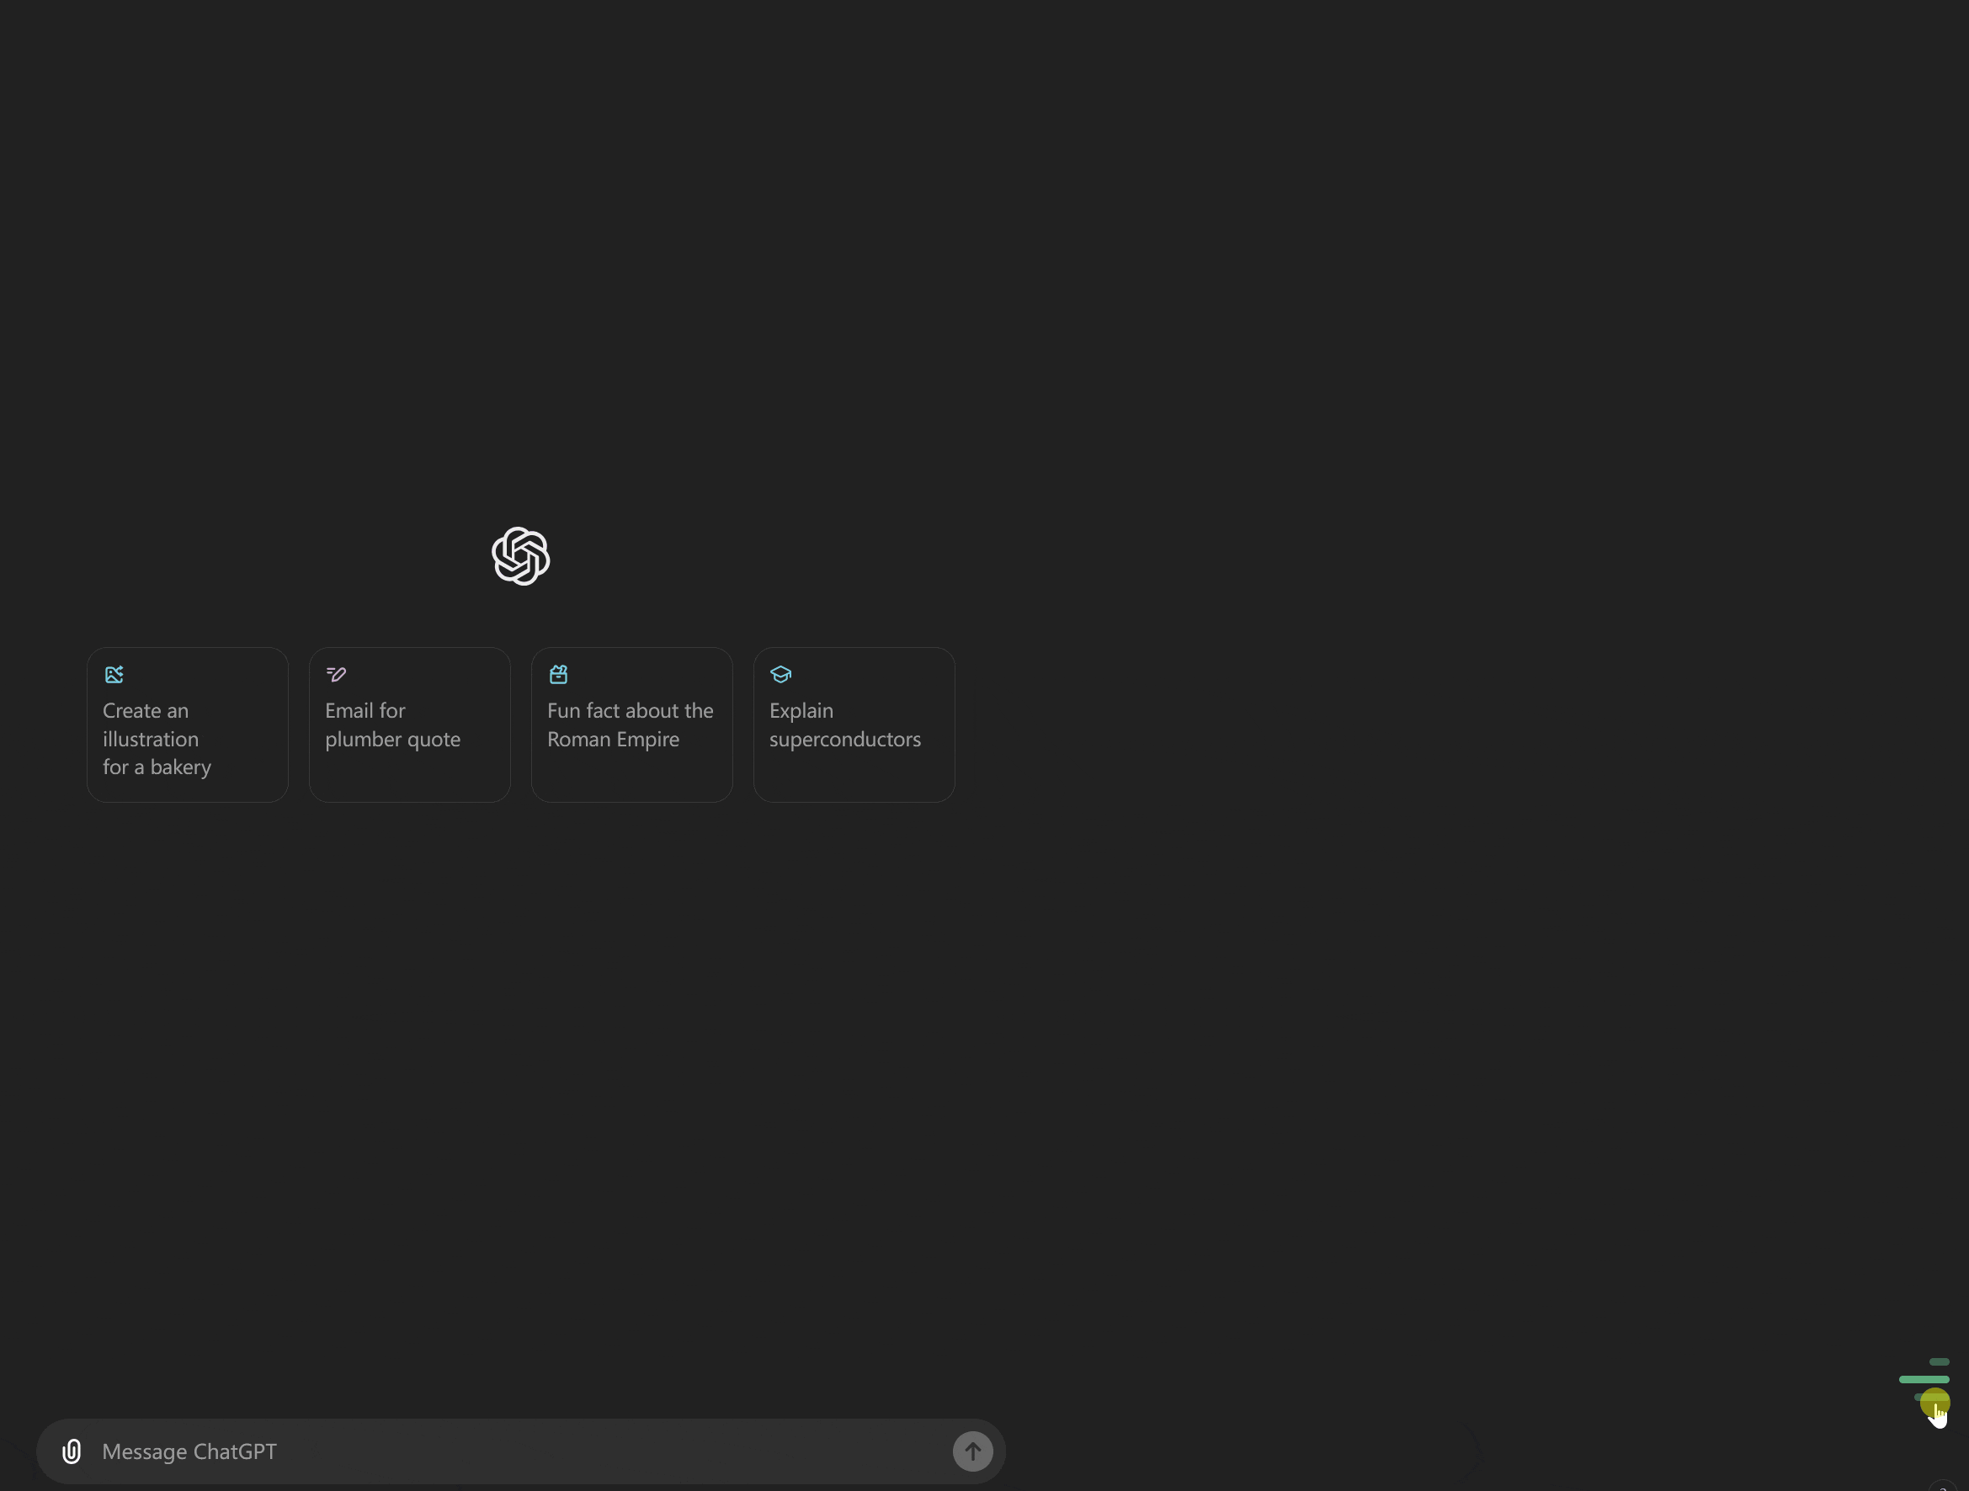Click the word 'superconductors' on the card

coord(844,740)
